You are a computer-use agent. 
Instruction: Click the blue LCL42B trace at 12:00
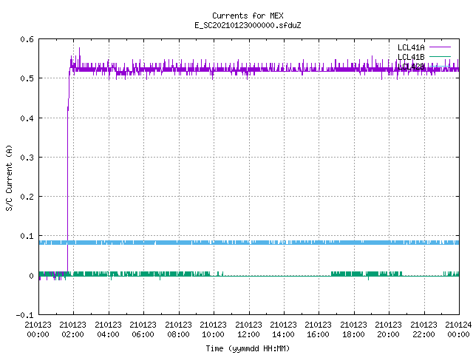249,243
